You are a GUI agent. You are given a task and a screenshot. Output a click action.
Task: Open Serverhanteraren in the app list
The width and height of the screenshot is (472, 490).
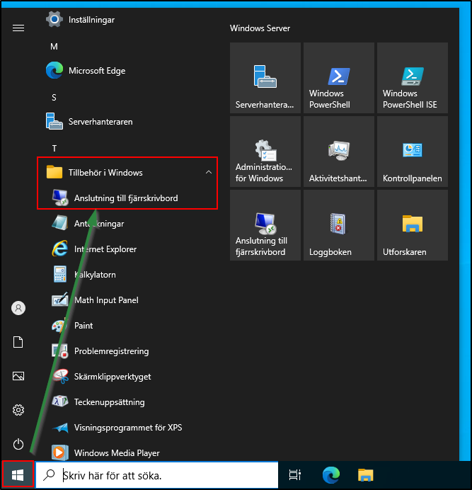point(127,122)
